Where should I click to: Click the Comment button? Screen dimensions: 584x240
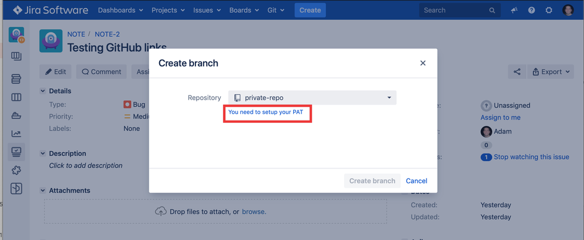tap(101, 71)
